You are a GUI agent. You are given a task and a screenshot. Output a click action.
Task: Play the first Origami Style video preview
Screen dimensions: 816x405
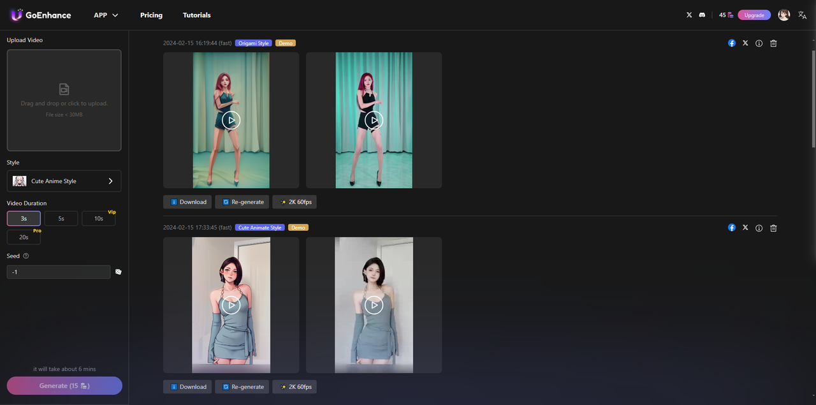(231, 120)
